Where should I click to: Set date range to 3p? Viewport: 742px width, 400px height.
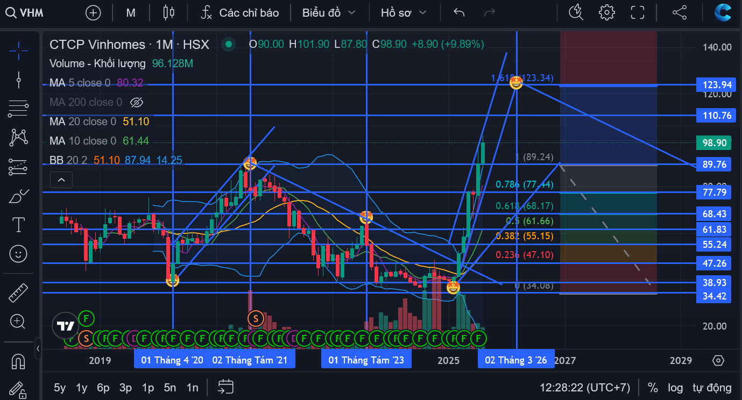coord(125,388)
